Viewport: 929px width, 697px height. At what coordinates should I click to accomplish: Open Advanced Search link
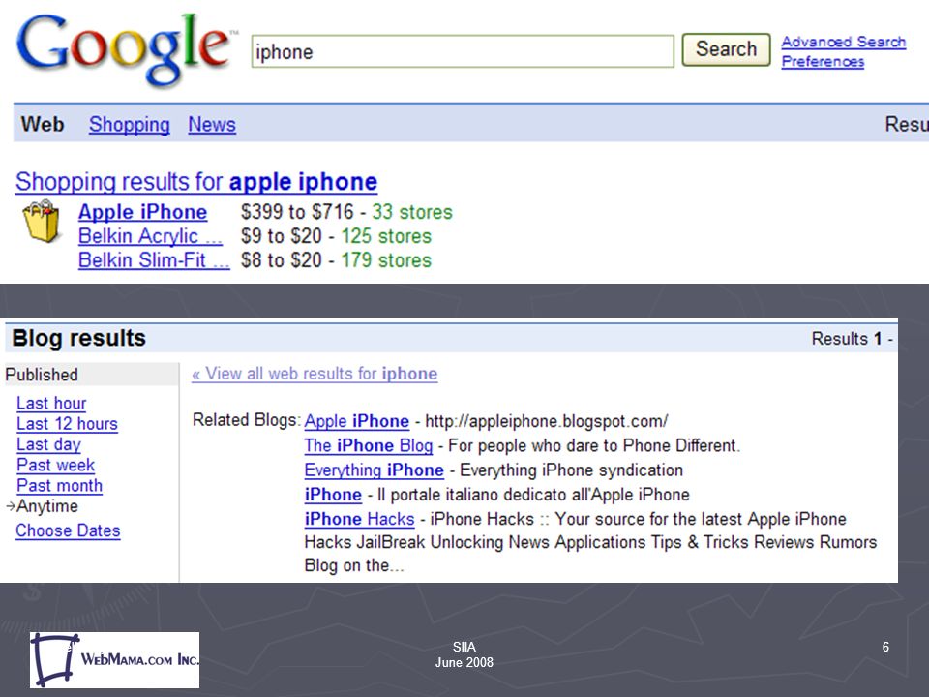click(x=844, y=42)
